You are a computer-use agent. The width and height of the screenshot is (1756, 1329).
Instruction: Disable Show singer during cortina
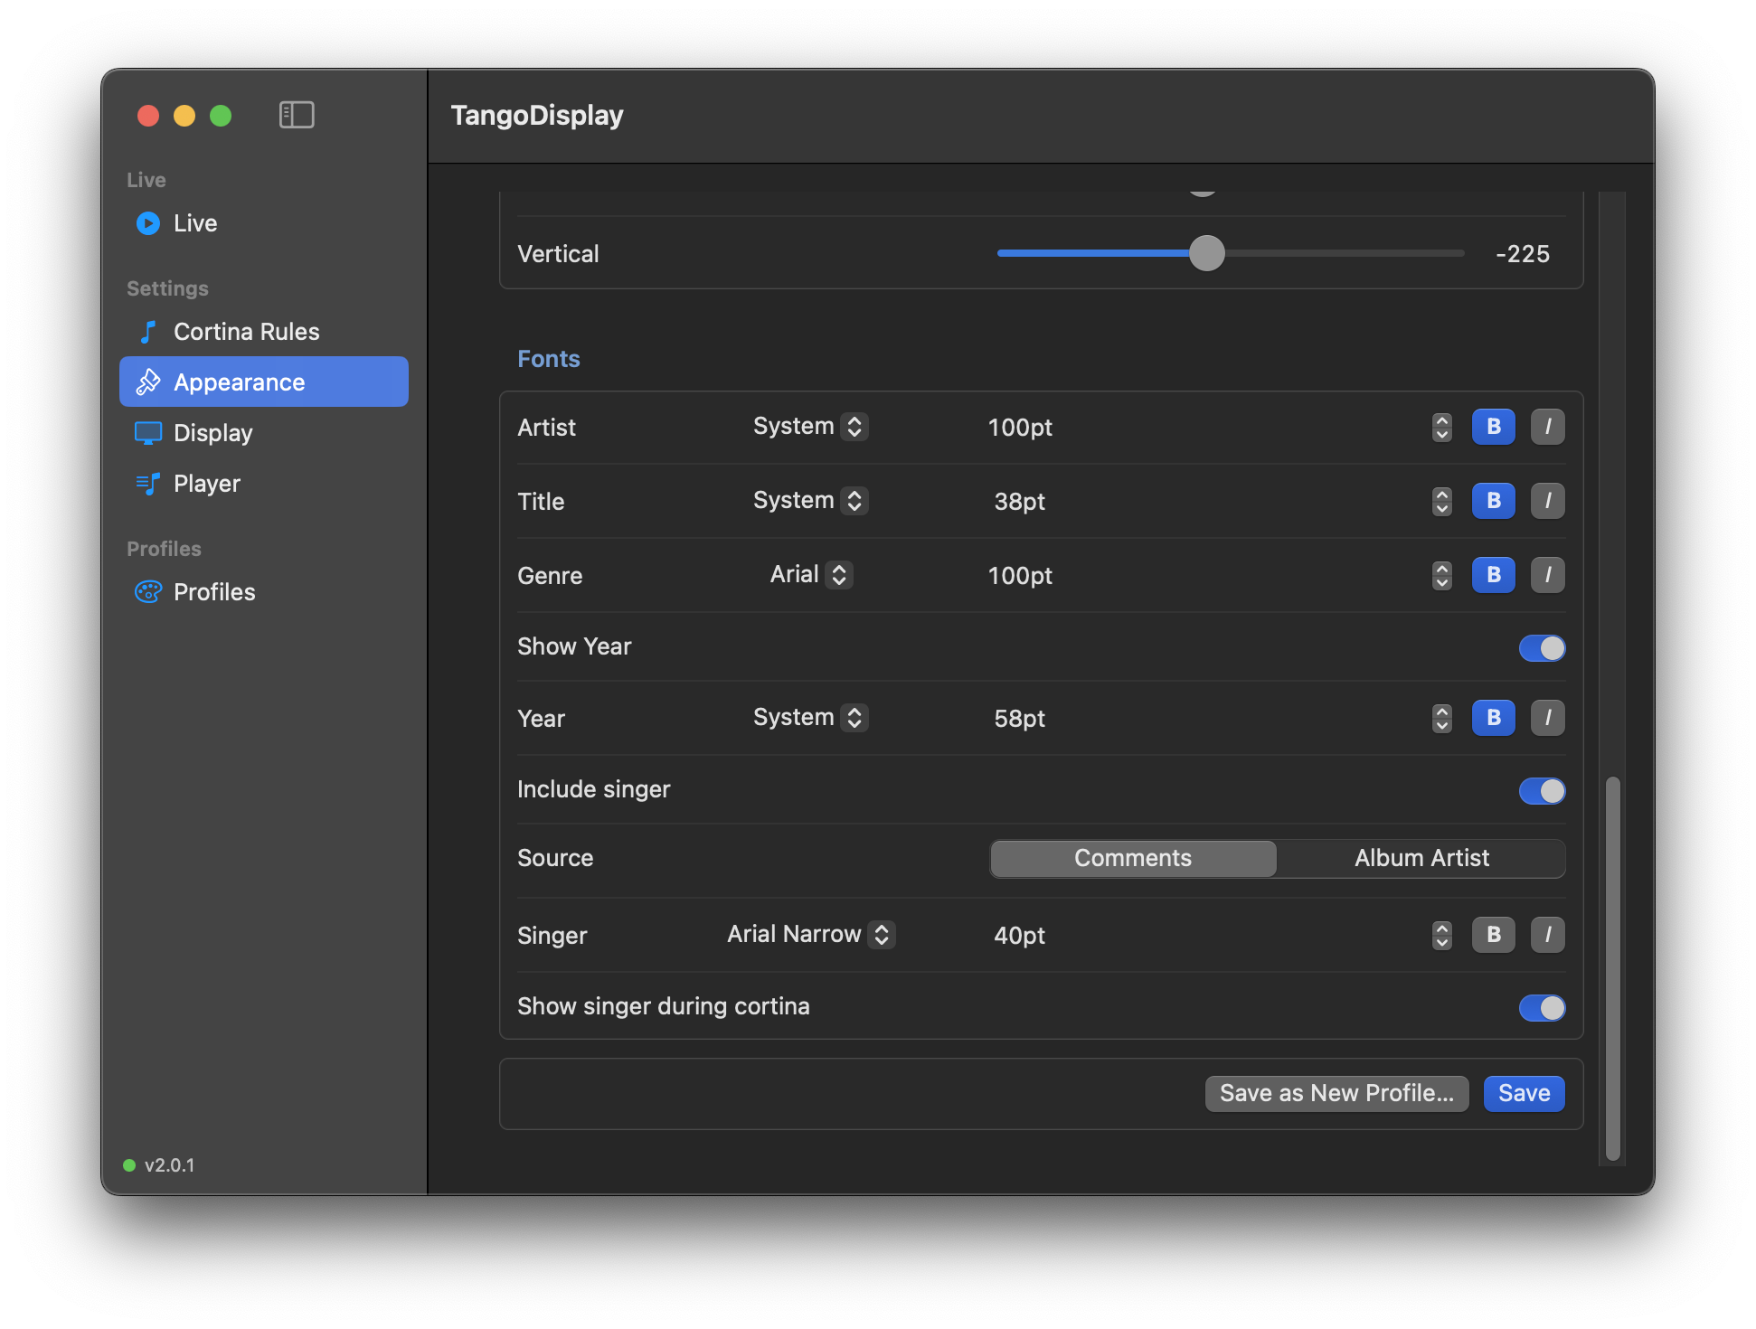(x=1543, y=1007)
